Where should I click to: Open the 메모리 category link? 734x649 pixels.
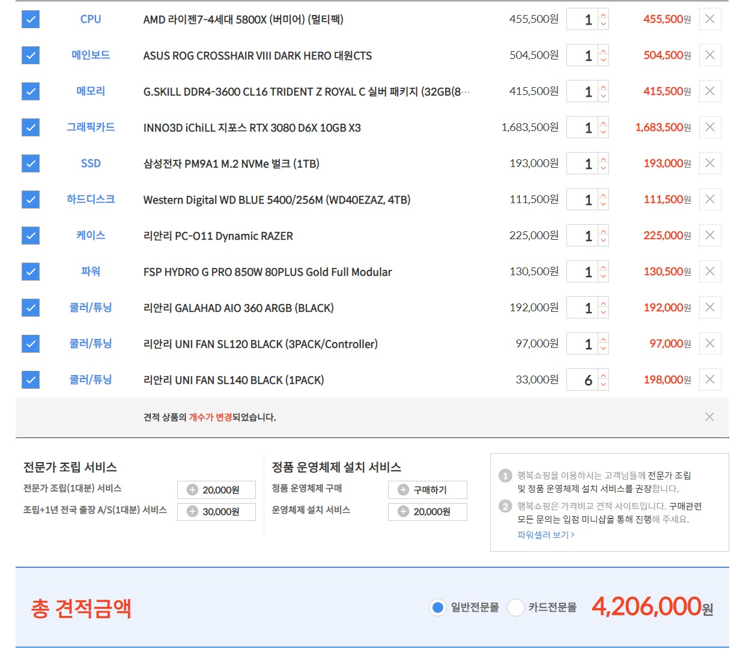[x=91, y=91]
